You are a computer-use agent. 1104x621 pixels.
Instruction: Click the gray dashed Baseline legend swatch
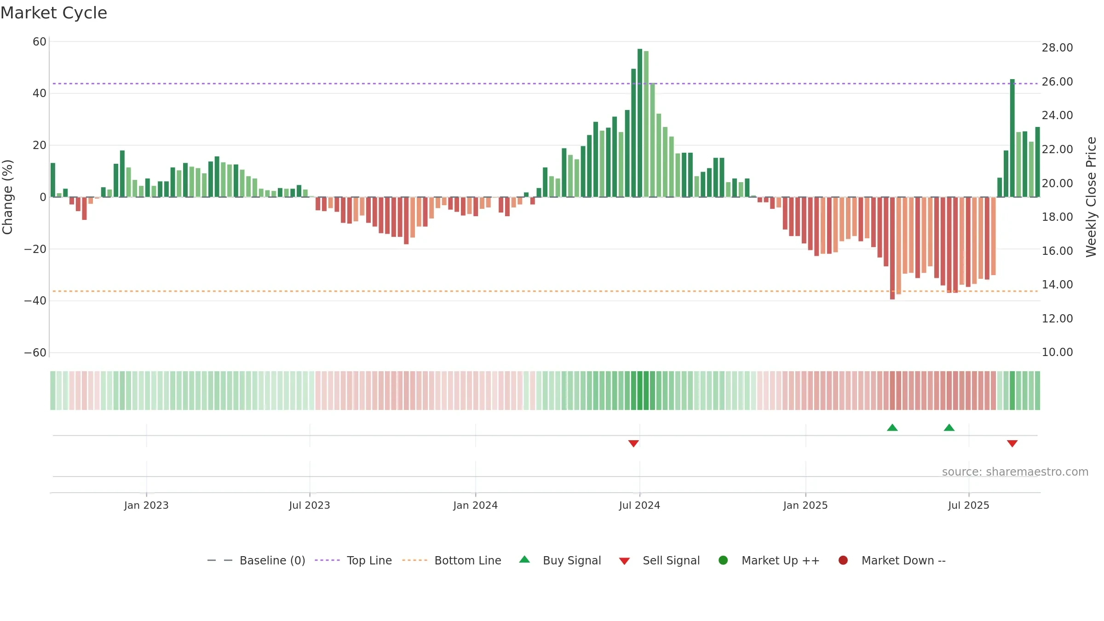[x=220, y=560]
